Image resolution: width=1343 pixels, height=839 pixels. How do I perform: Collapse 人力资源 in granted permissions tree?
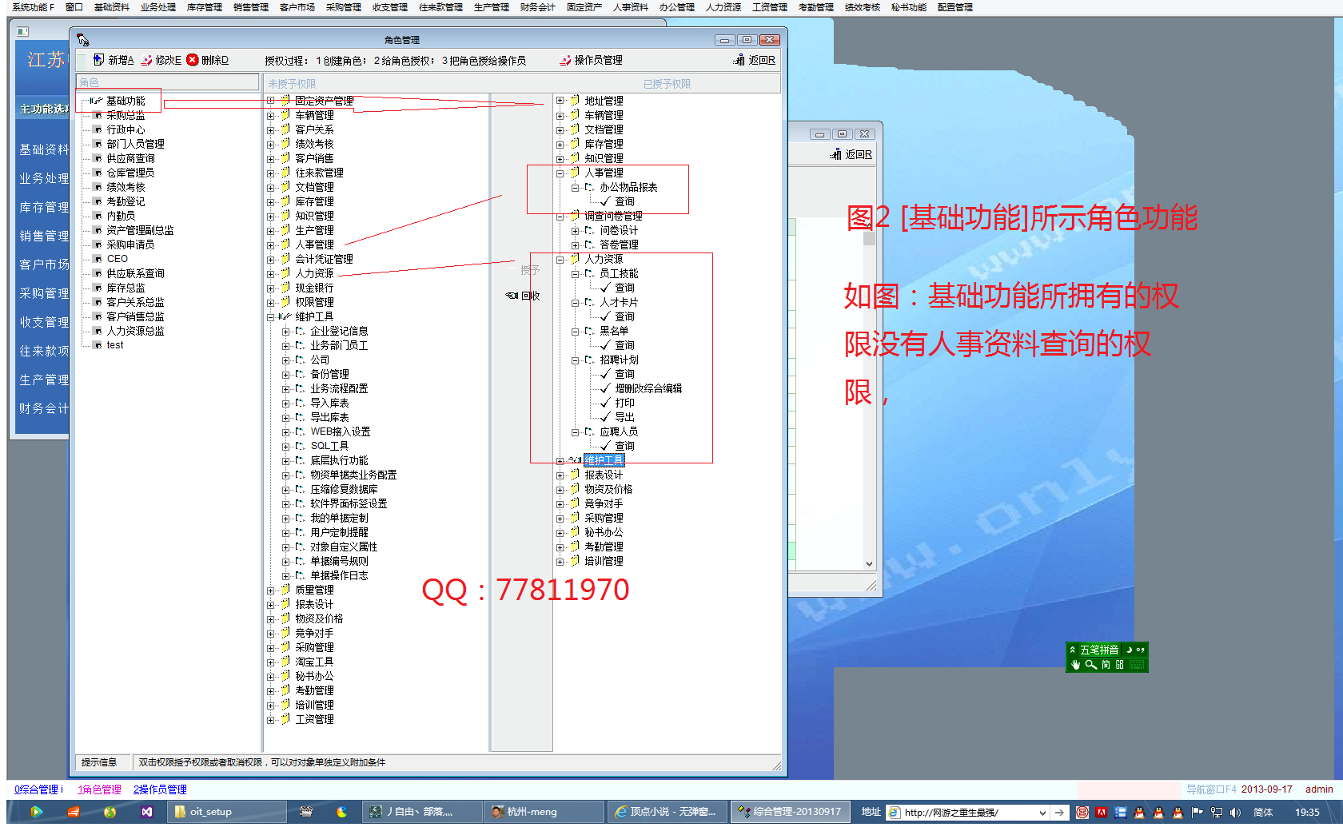point(560,259)
